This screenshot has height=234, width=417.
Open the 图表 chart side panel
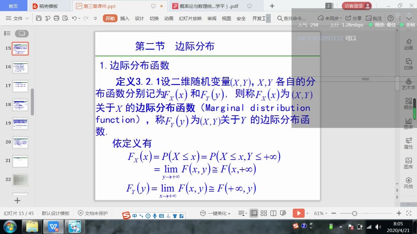[x=408, y=123]
